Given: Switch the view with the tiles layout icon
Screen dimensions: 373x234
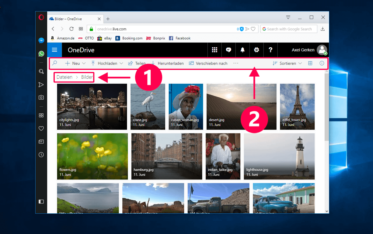Looking at the screenshot, I should [310, 63].
